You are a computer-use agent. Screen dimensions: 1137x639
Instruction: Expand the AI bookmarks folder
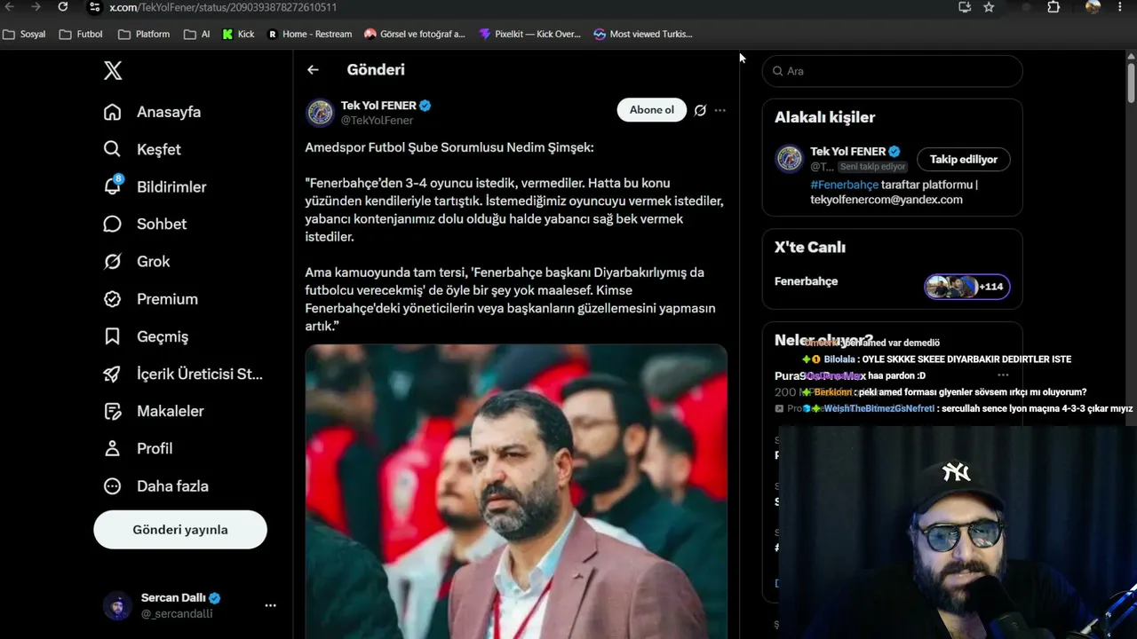[197, 35]
